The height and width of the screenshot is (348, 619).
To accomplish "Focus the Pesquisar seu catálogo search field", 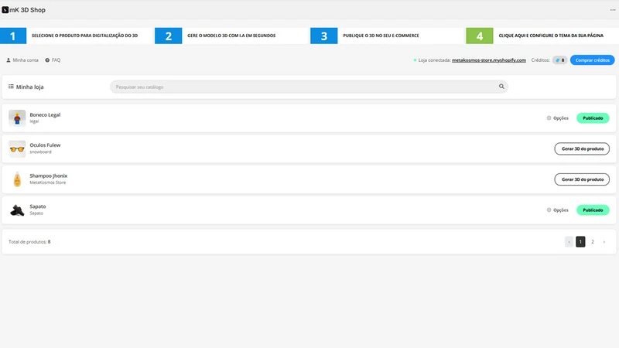I will (x=309, y=87).
